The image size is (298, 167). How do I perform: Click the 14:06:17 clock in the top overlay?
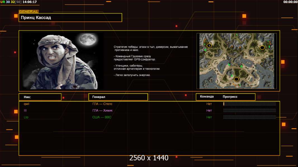[x=30, y=2]
